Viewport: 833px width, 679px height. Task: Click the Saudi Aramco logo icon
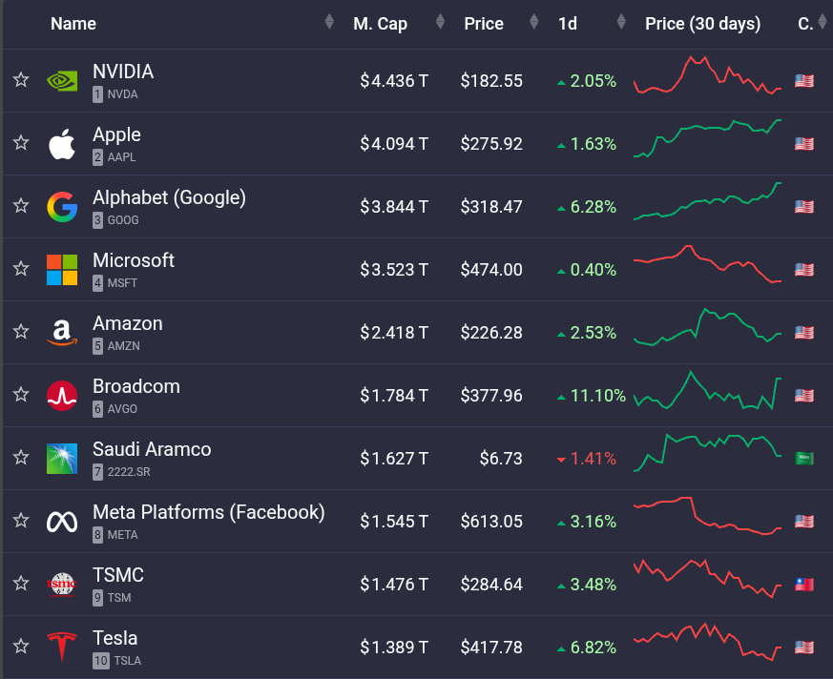click(x=62, y=459)
